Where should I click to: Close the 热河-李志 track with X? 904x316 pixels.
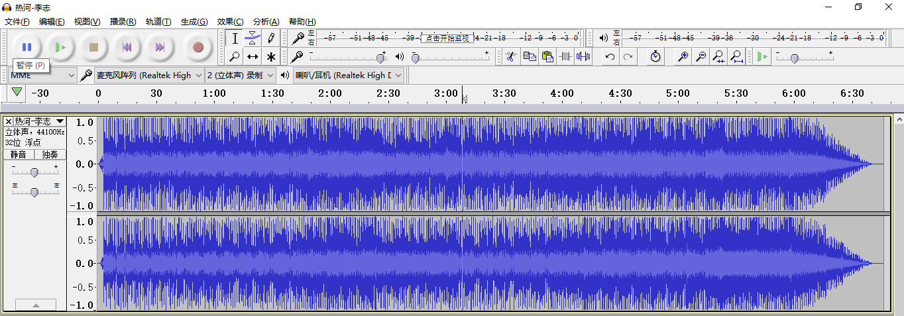(x=9, y=121)
